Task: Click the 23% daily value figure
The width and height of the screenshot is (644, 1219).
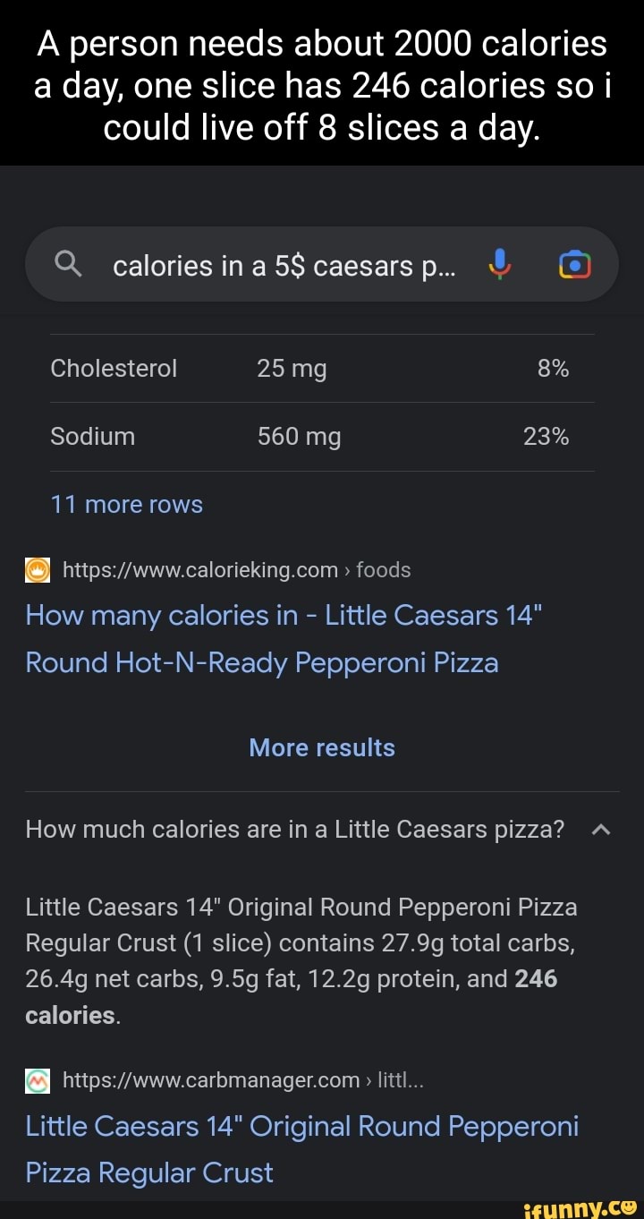Action: pyautogui.click(x=546, y=437)
